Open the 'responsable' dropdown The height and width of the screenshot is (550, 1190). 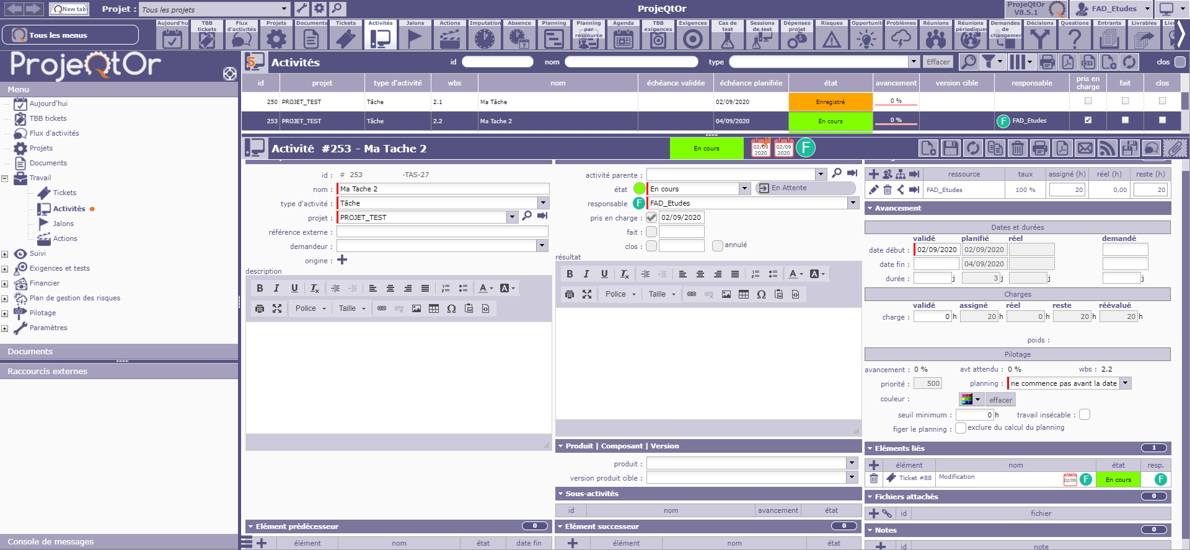[853, 203]
